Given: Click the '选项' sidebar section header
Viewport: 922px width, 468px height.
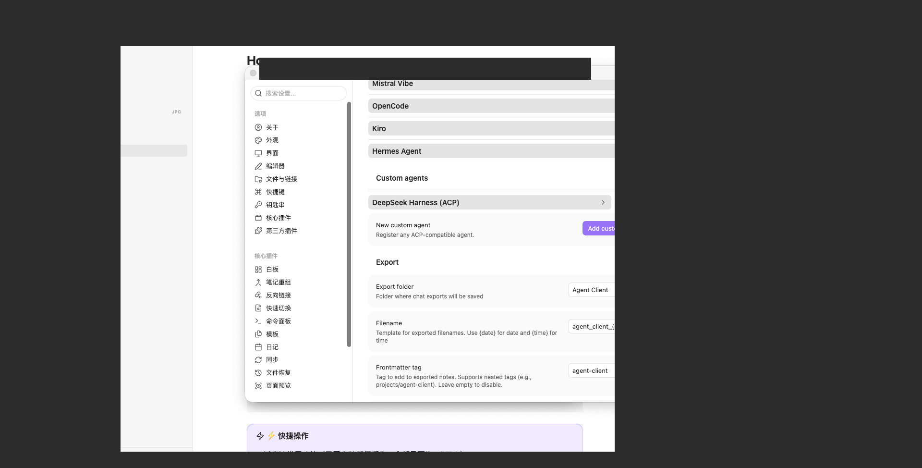Looking at the screenshot, I should (x=260, y=114).
